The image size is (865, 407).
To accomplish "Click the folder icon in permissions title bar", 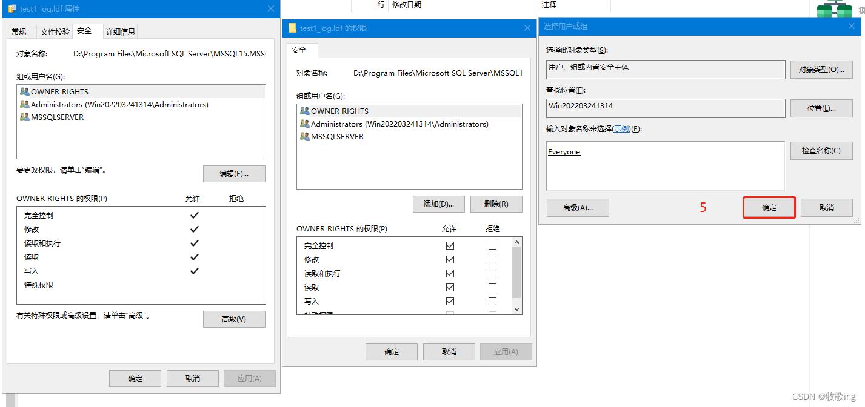I will (292, 27).
